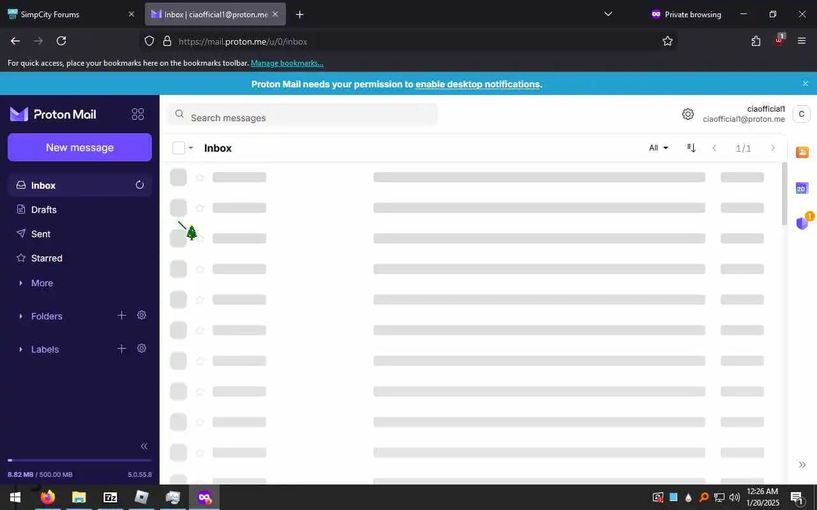817x510 pixels.
Task: Open the Starred folder
Action: coord(80,258)
